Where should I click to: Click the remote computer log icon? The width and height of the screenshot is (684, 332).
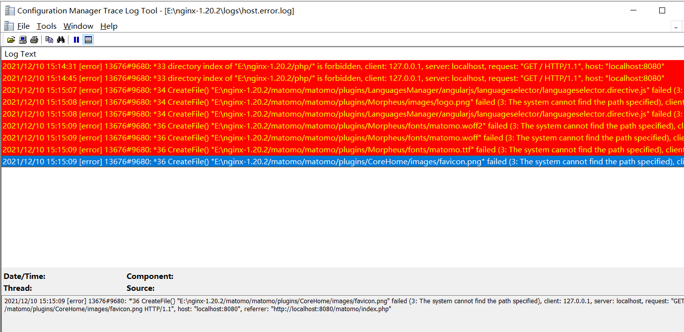[22, 39]
